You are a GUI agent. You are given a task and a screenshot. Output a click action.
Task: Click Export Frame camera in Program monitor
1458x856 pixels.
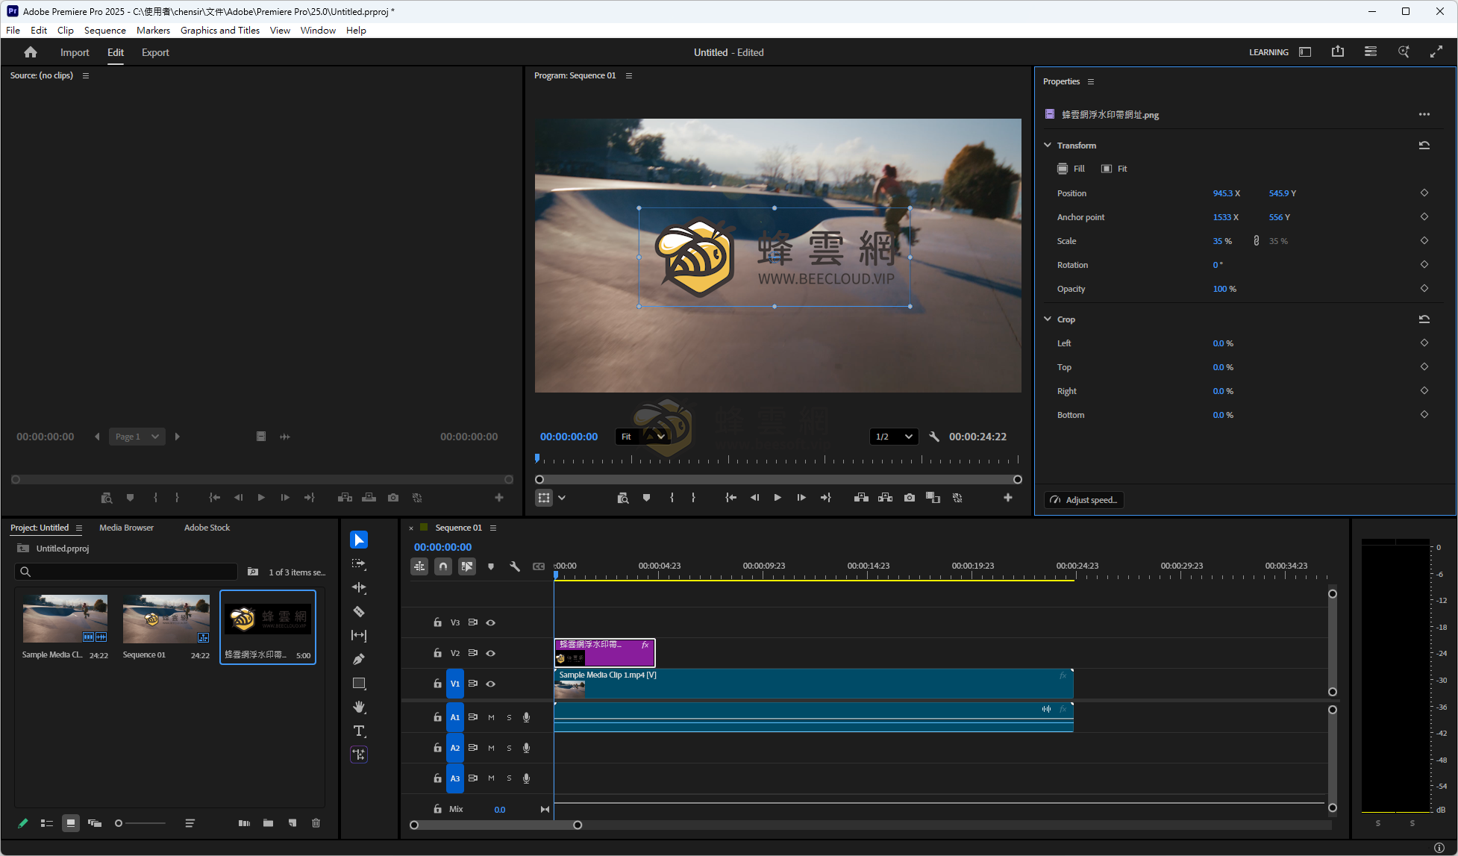pos(910,498)
